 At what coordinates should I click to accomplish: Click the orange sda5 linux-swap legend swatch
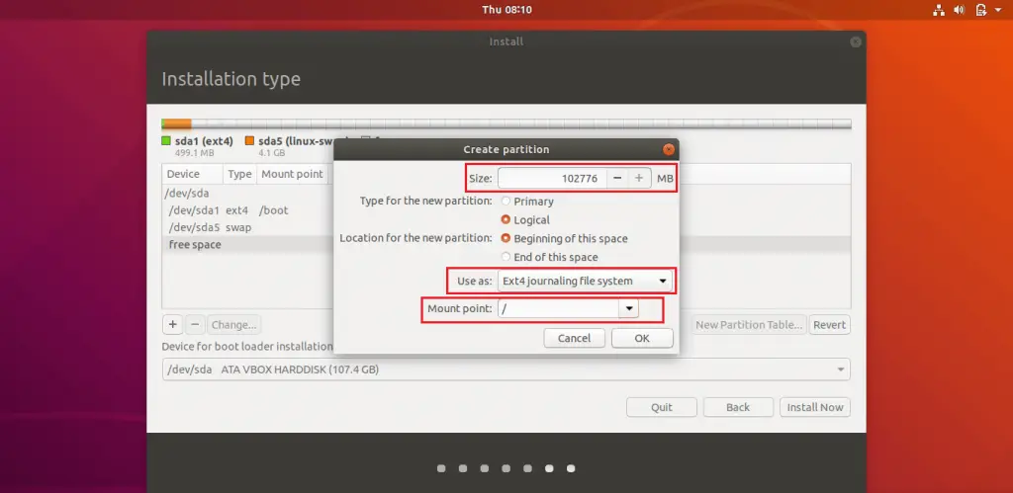click(249, 140)
